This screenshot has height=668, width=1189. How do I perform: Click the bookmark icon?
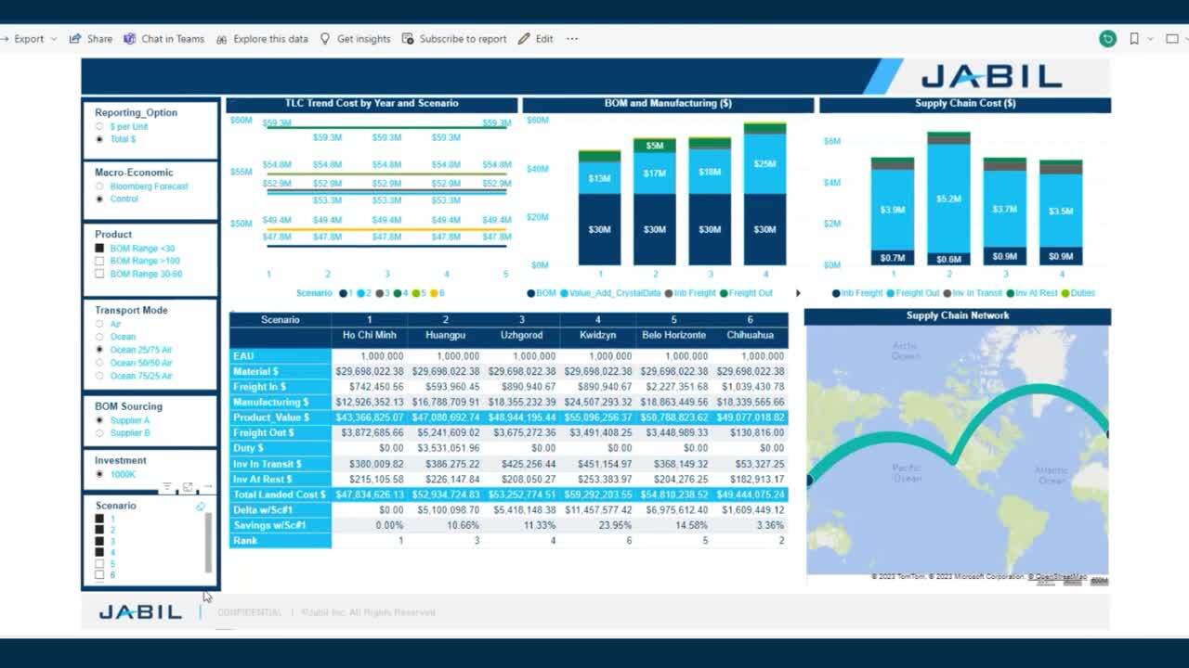pyautogui.click(x=1134, y=39)
